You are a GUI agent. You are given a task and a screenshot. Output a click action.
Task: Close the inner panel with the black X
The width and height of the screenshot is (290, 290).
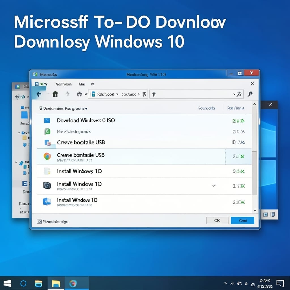(252, 83)
